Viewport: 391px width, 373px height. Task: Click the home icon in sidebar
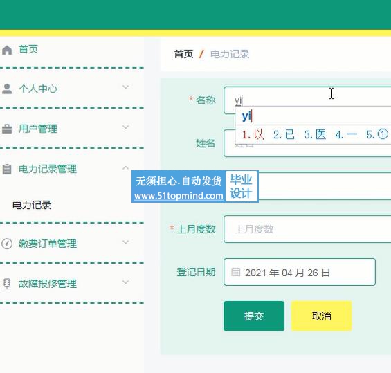click(7, 50)
